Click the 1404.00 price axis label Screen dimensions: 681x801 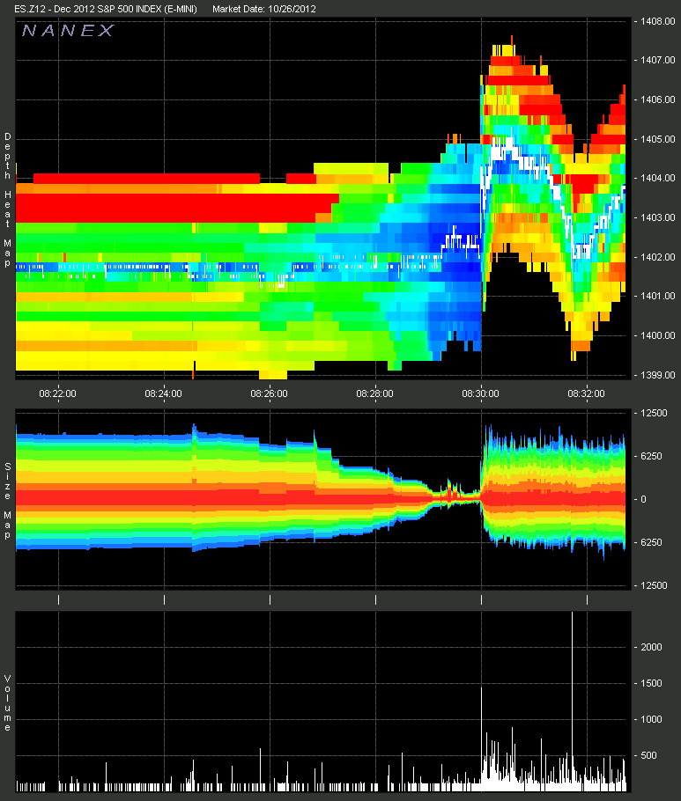coord(657,179)
